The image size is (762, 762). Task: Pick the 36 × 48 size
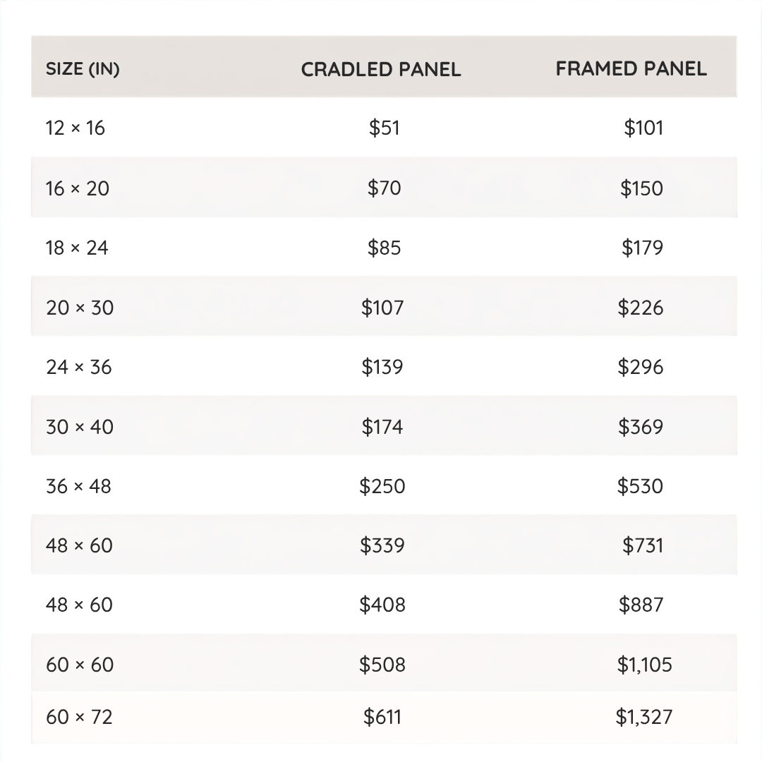click(78, 486)
